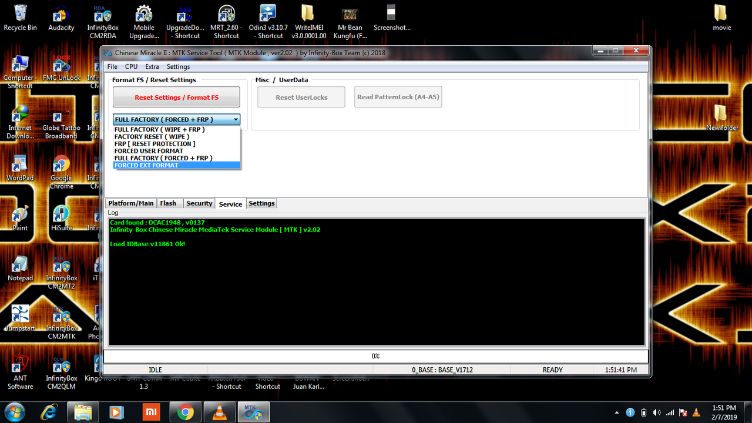Open Paint desktop icon

click(20, 217)
